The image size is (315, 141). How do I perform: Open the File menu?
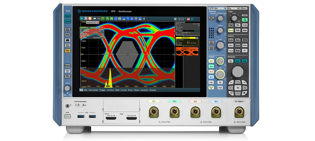pos(86,90)
